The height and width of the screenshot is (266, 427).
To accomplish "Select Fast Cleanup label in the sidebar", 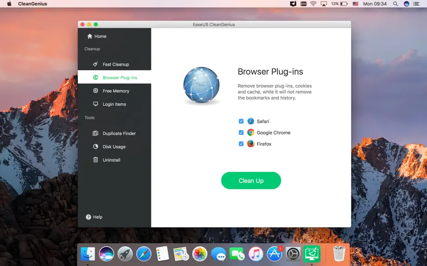I will (x=116, y=64).
